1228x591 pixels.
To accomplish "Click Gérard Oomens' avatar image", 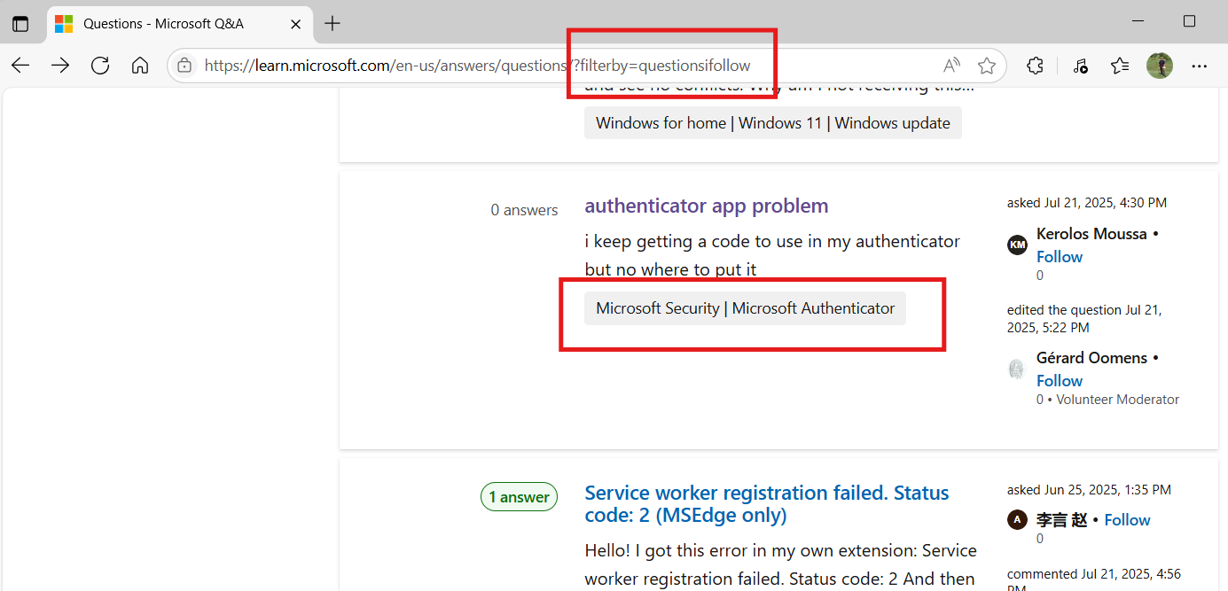I will pos(1018,369).
